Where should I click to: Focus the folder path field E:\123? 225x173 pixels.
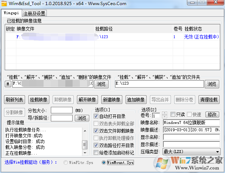click(x=159, y=84)
